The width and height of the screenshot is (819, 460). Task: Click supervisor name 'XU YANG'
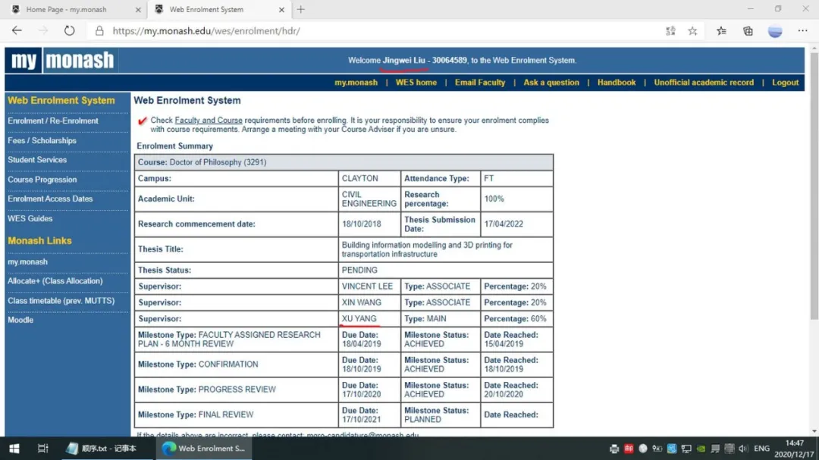tap(359, 318)
